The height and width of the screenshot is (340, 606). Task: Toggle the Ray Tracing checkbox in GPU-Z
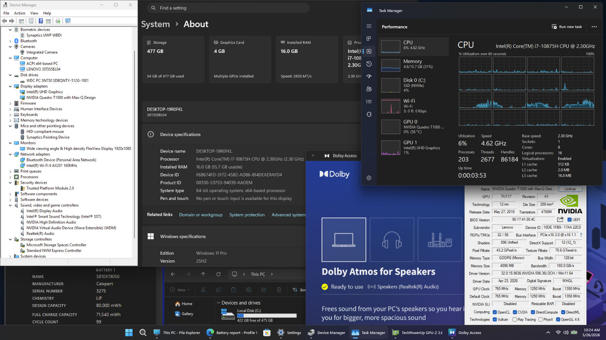click(x=515, y=320)
